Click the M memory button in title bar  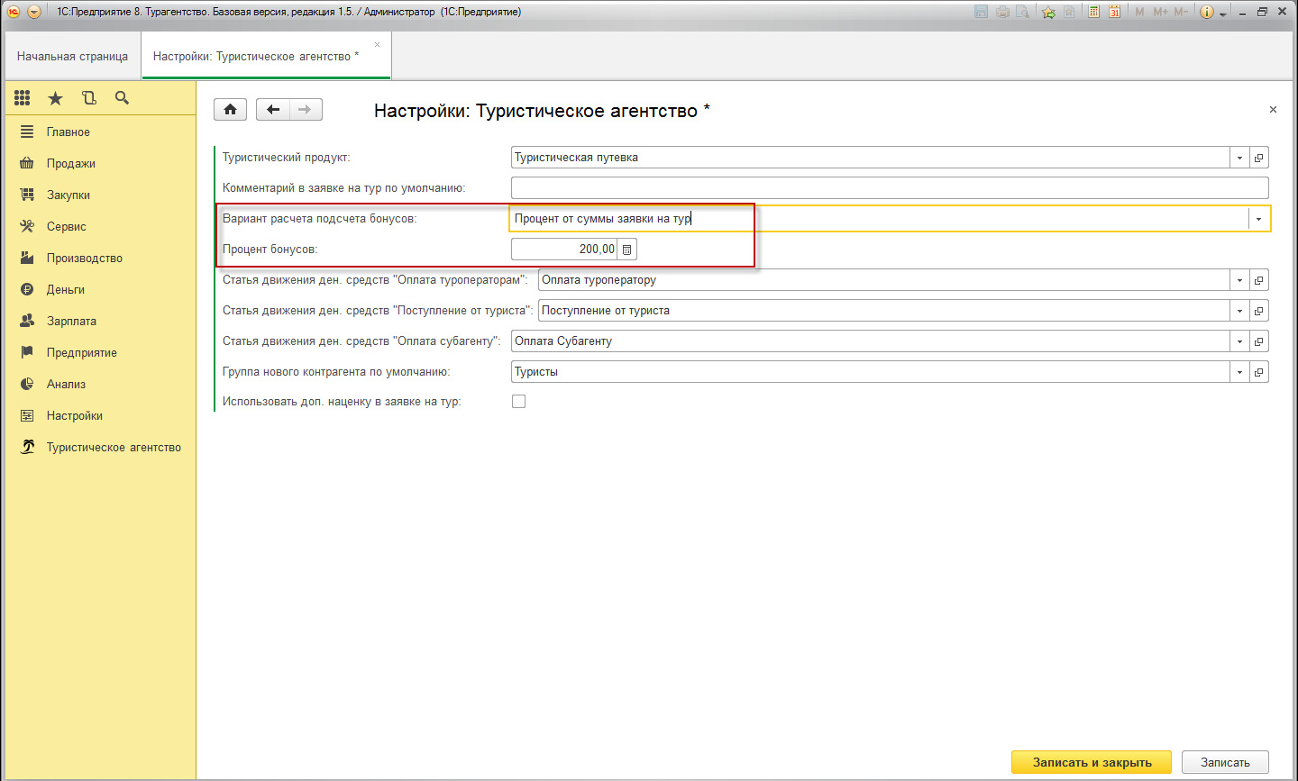click(x=1139, y=12)
